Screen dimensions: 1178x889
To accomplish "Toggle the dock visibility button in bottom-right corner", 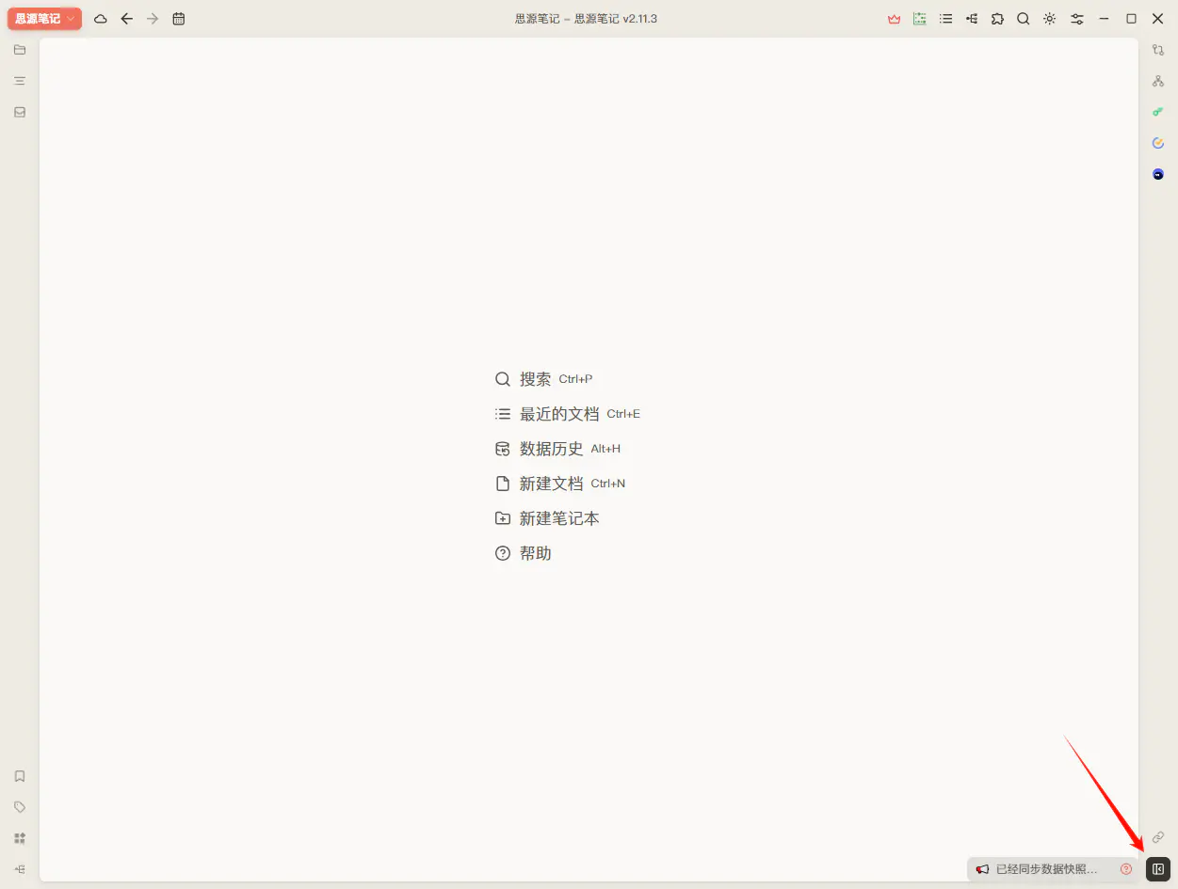I will pos(1158,869).
